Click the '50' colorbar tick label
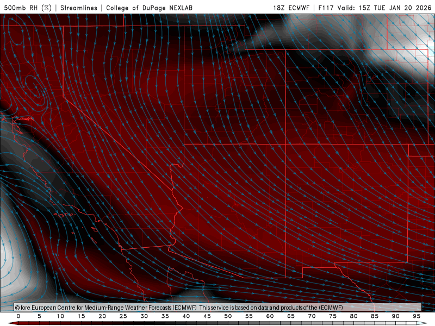The width and height of the screenshot is (435, 326). pyautogui.click(x=228, y=316)
